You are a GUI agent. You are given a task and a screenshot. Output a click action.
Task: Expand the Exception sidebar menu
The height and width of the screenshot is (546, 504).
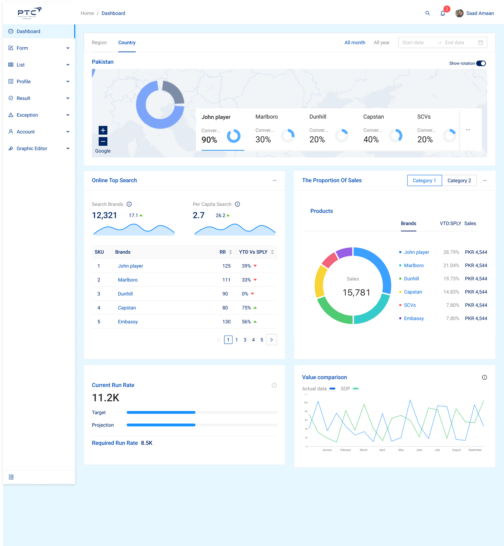point(39,115)
